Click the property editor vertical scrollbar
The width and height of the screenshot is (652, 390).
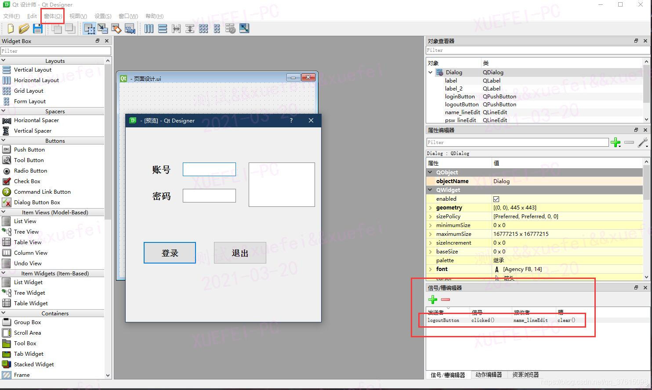click(646, 220)
